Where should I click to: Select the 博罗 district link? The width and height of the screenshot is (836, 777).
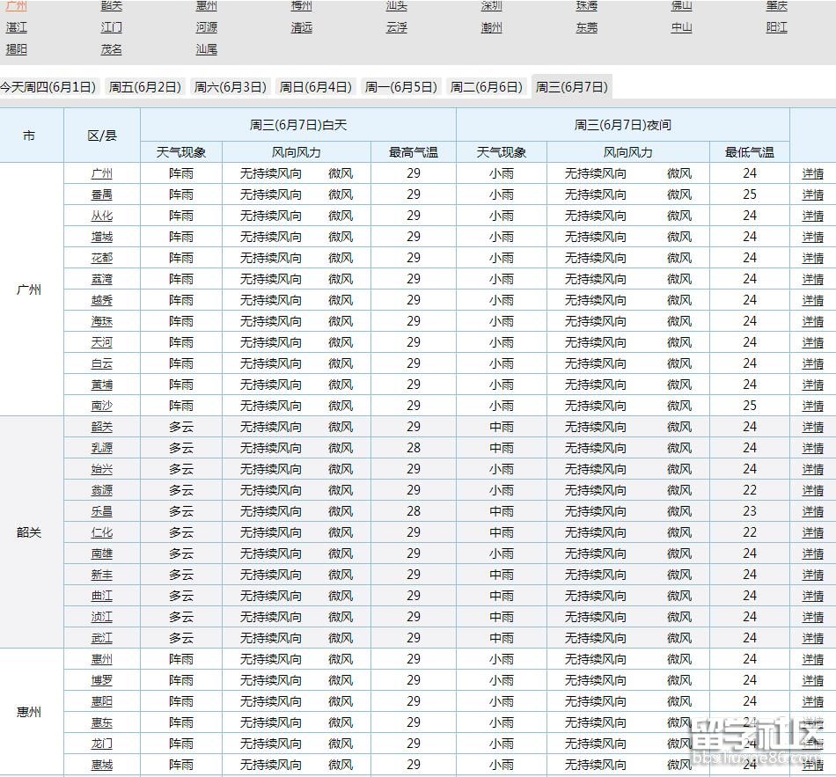tap(103, 680)
